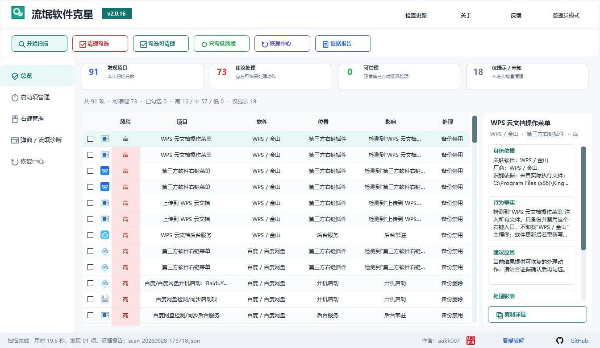The width and height of the screenshot is (600, 348).
Task: Click the v2.0.16 version badge
Action: click(x=117, y=13)
